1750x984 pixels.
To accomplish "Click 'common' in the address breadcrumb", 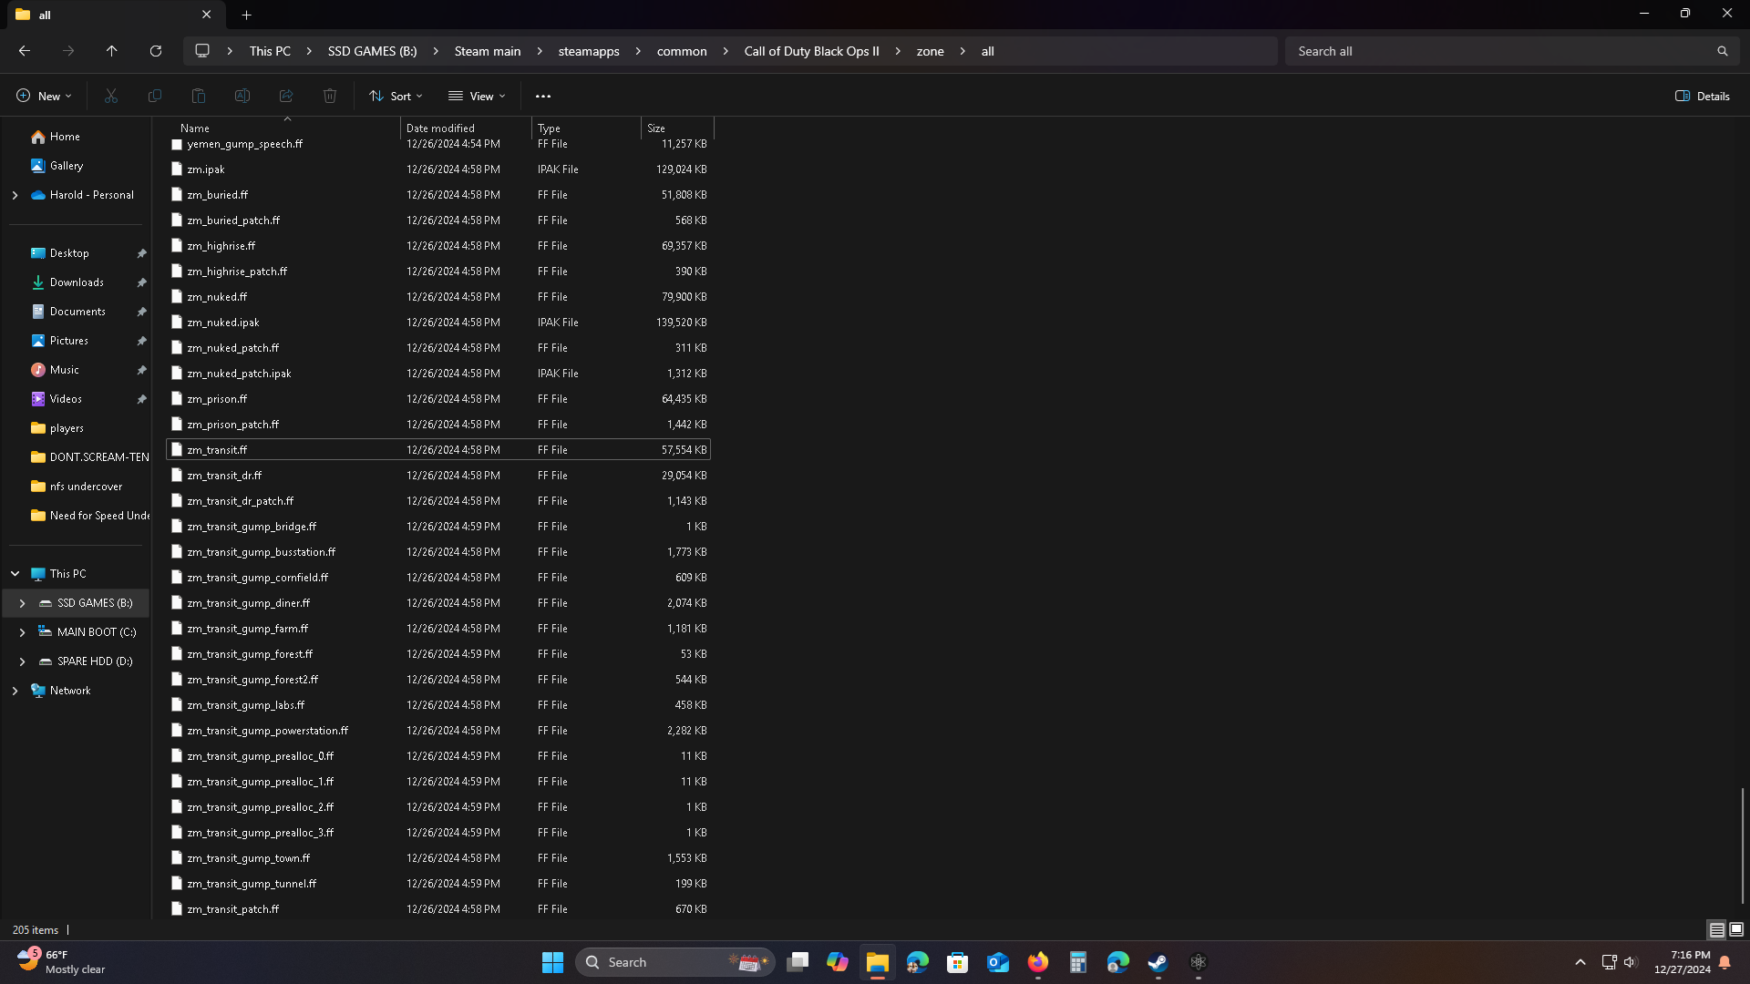I will pos(682,51).
